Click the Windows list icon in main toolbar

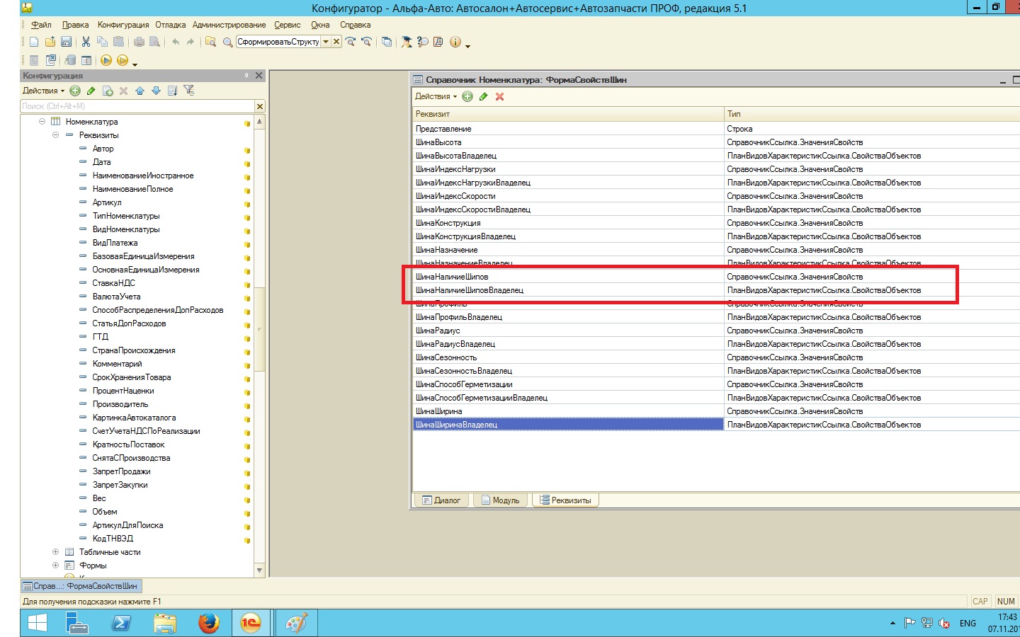(x=387, y=42)
